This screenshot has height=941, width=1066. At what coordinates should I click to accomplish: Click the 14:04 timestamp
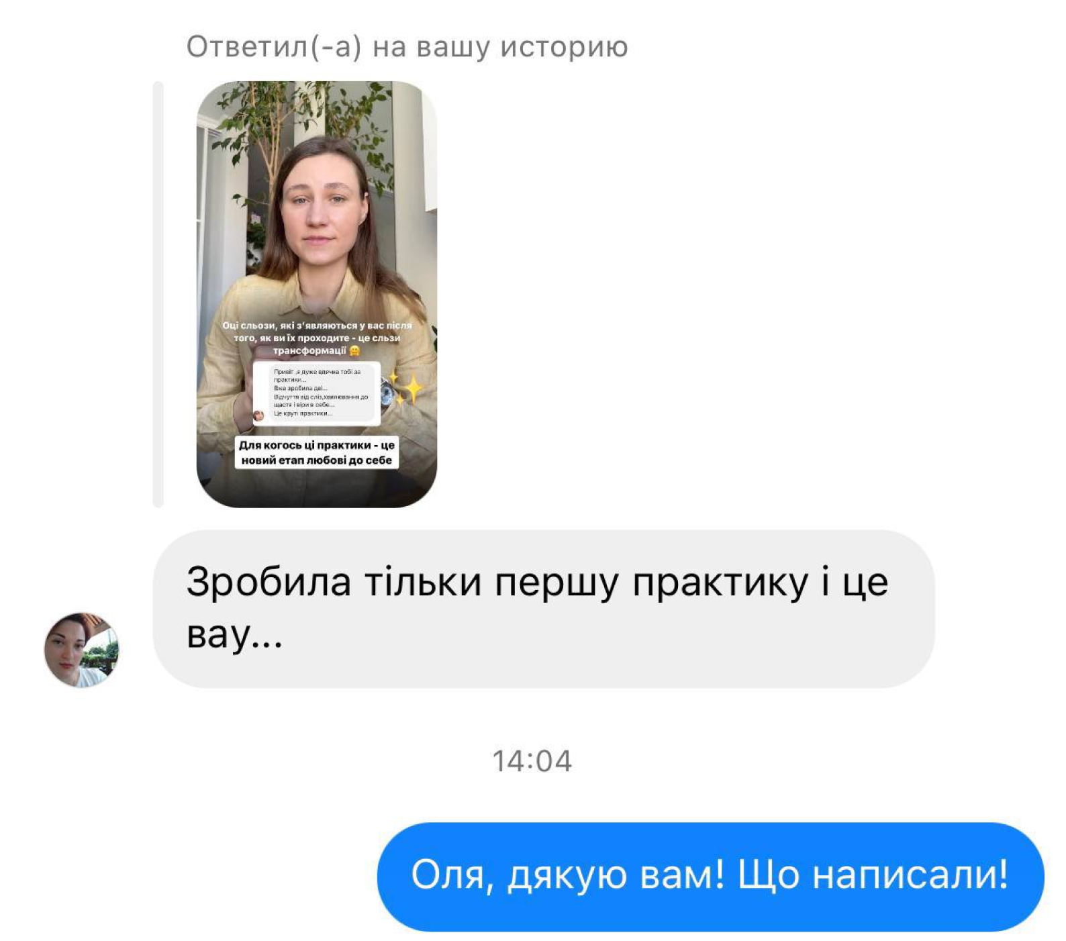pyautogui.click(x=532, y=761)
